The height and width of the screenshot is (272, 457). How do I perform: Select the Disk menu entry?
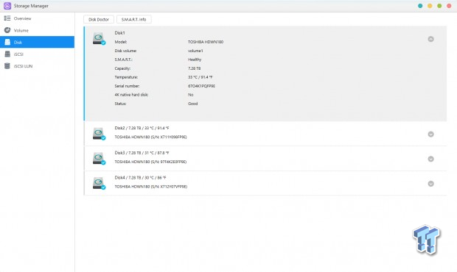click(37, 42)
